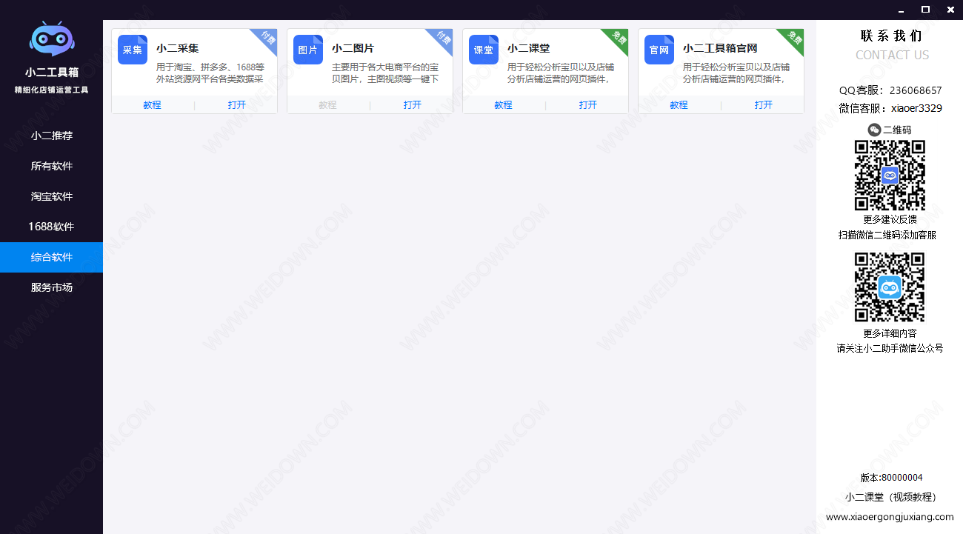The image size is (963, 534).
Task: Click the lower 小二助手 public account QR code
Action: coord(890,287)
